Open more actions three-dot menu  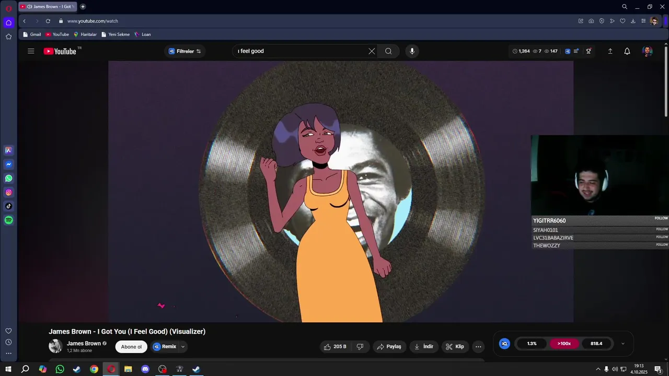[478, 347]
